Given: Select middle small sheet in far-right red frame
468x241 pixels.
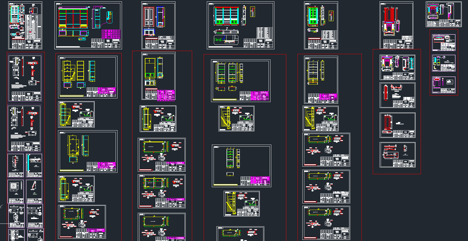Looking at the screenshot, I should 443,63.
